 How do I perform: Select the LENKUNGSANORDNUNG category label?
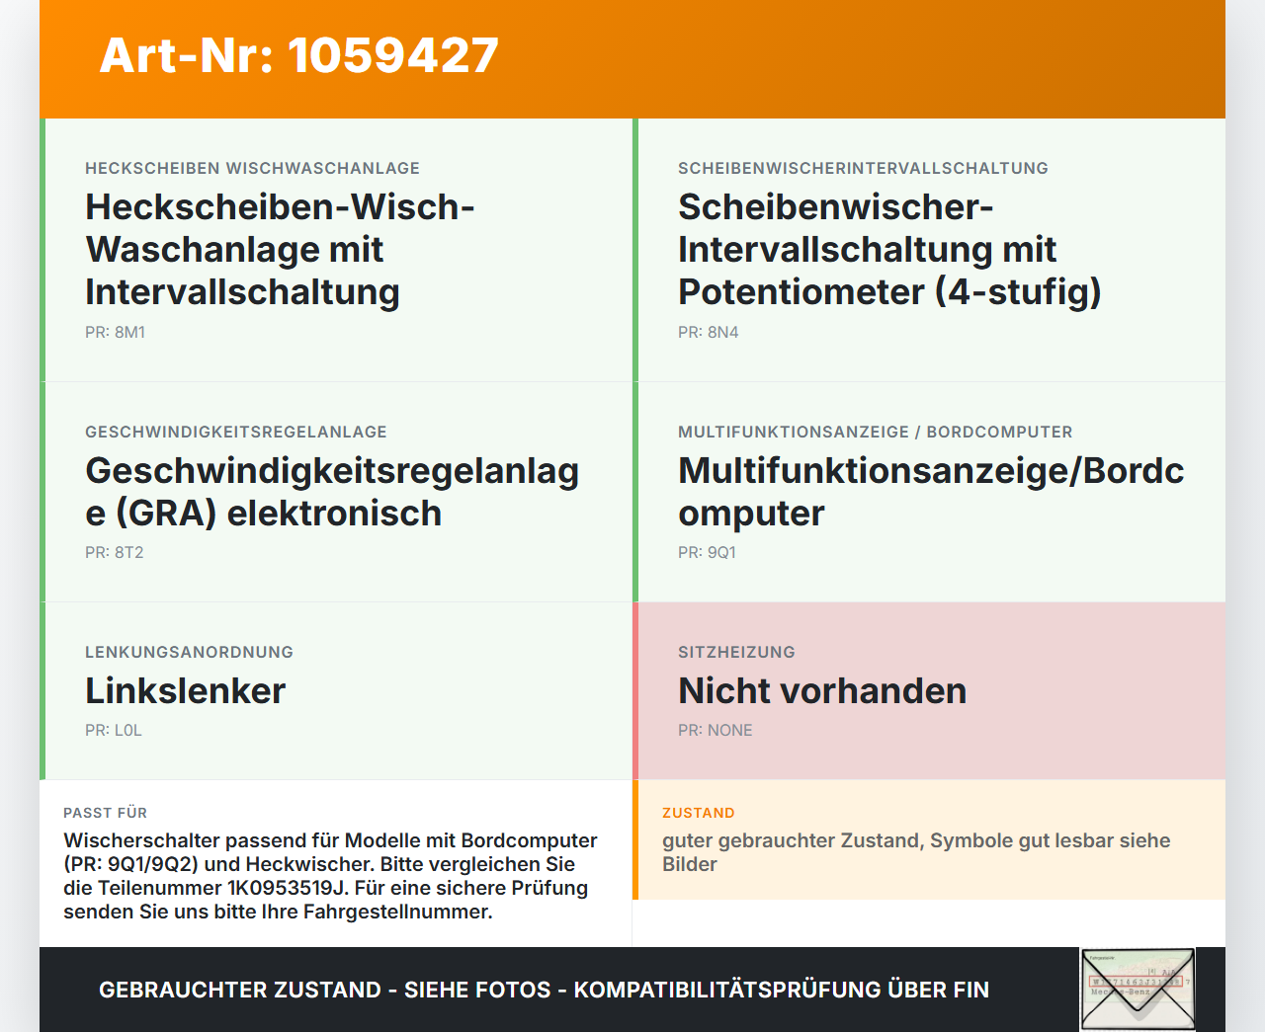click(x=189, y=652)
